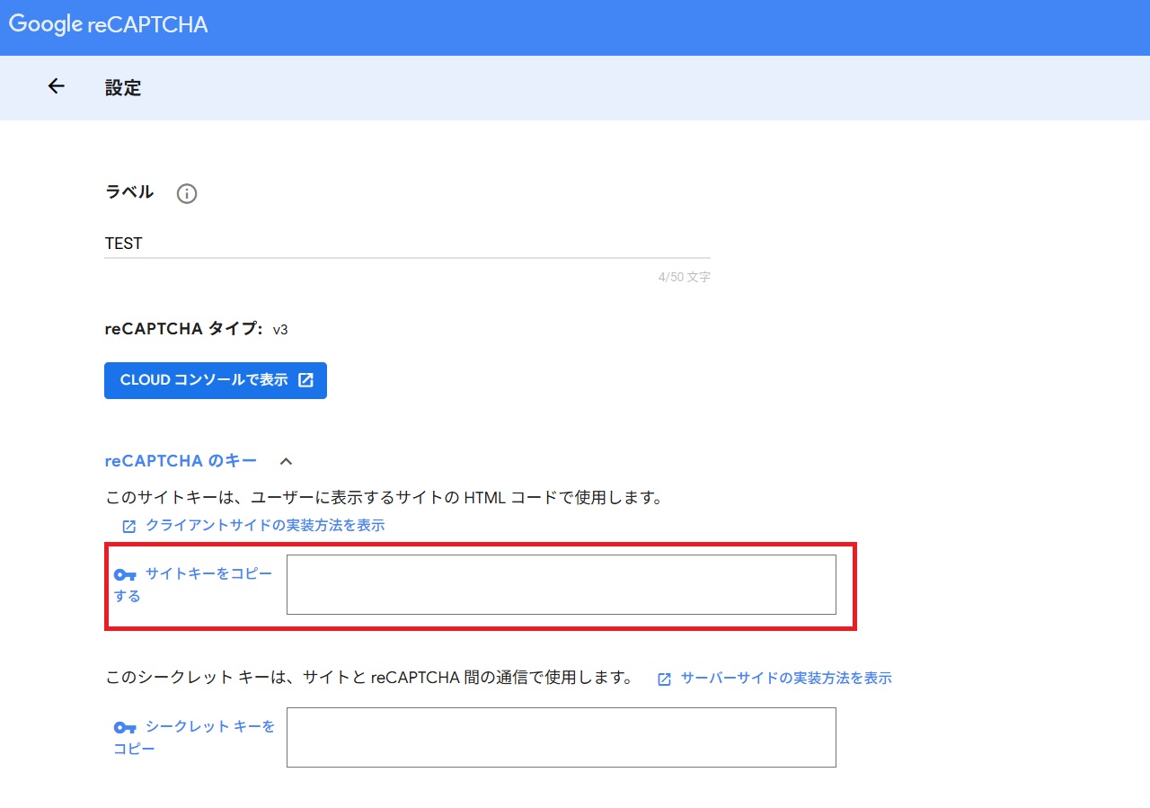Click the back arrow to leave 設定

56,86
